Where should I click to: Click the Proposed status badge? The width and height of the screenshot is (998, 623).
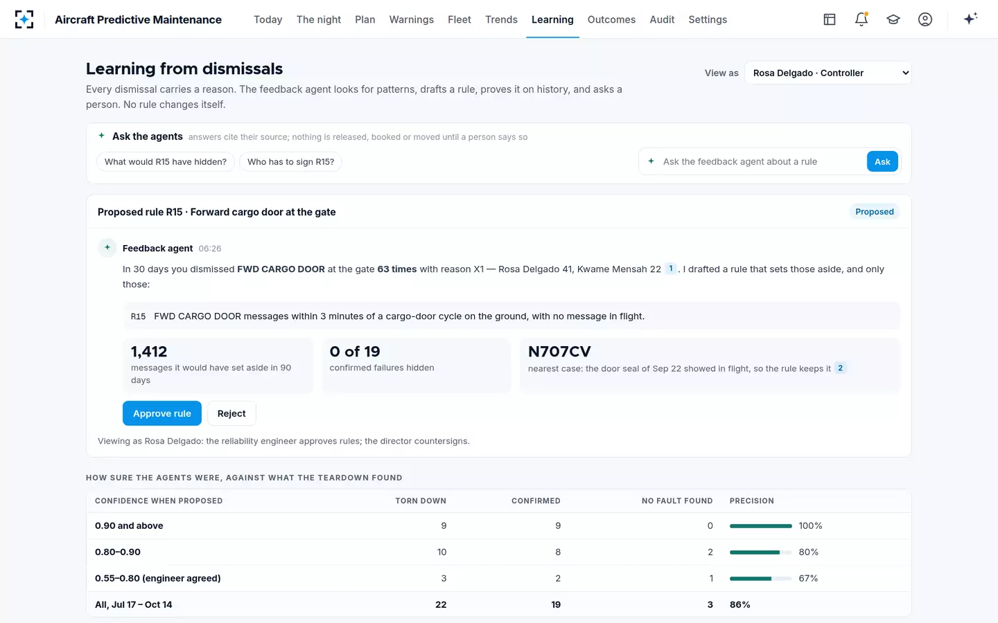[875, 212]
